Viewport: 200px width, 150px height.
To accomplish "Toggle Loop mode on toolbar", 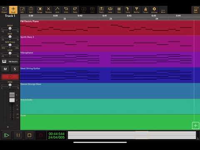I will [110, 10].
